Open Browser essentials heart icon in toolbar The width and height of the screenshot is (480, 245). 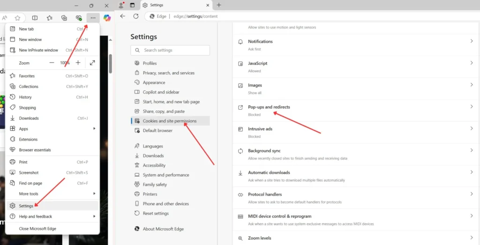click(x=79, y=18)
